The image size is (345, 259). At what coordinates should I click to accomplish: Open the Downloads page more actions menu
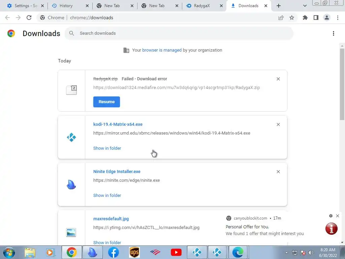coord(334,33)
